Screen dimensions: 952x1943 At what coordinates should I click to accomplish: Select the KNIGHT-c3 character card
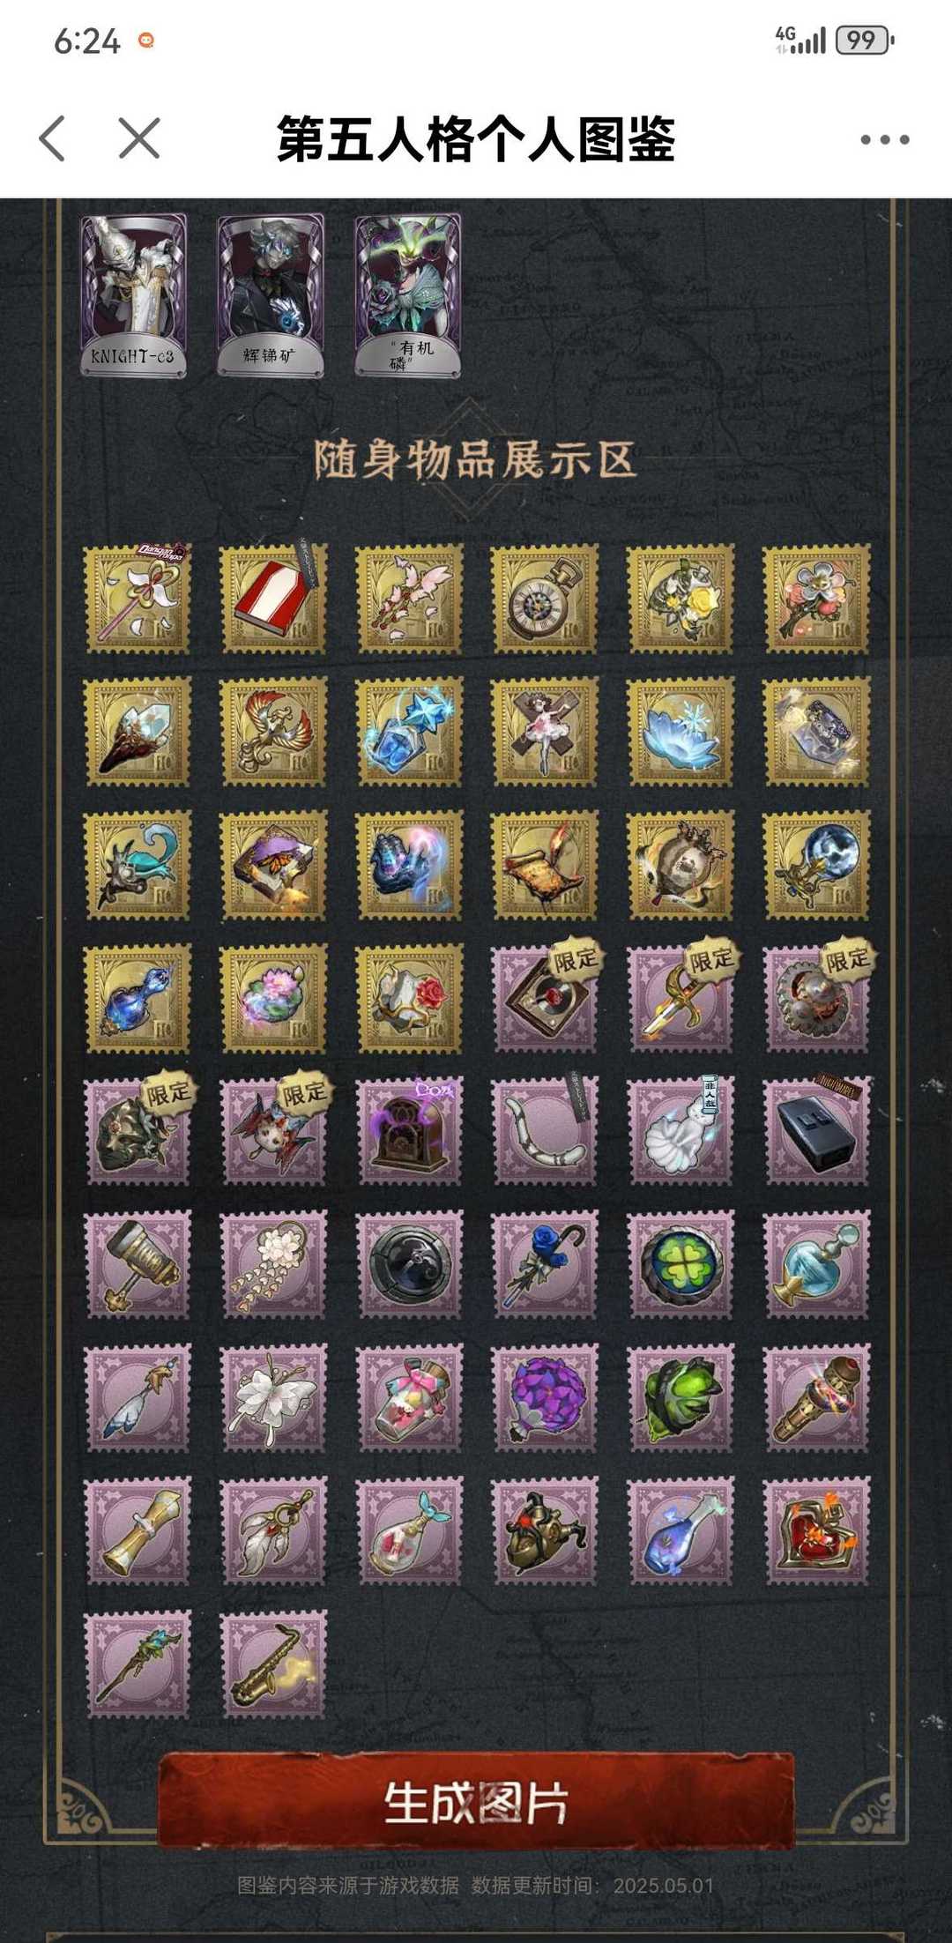(x=134, y=296)
